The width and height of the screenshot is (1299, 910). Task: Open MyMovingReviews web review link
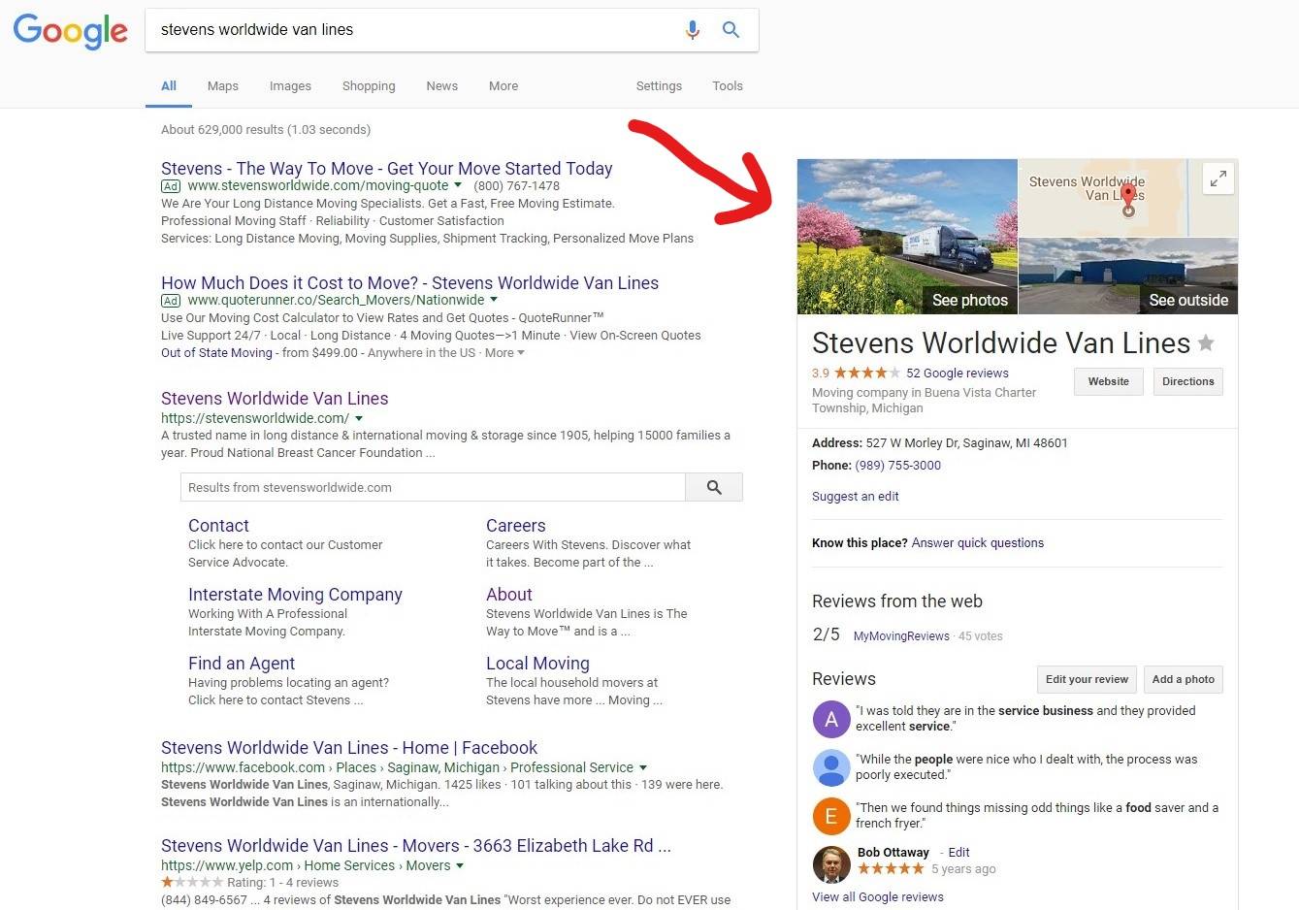pyautogui.click(x=901, y=636)
